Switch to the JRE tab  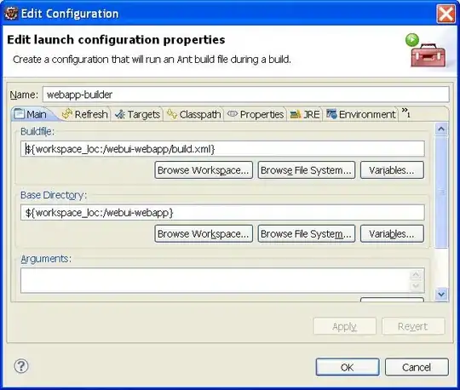point(305,114)
